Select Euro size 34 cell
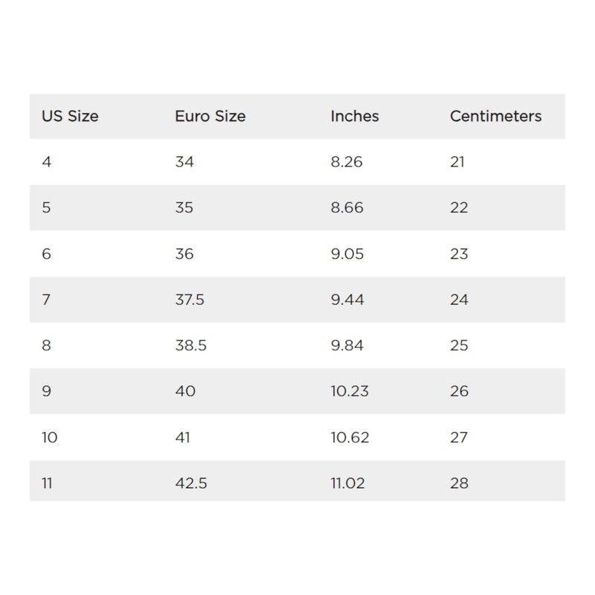The width and height of the screenshot is (595, 595). click(184, 161)
